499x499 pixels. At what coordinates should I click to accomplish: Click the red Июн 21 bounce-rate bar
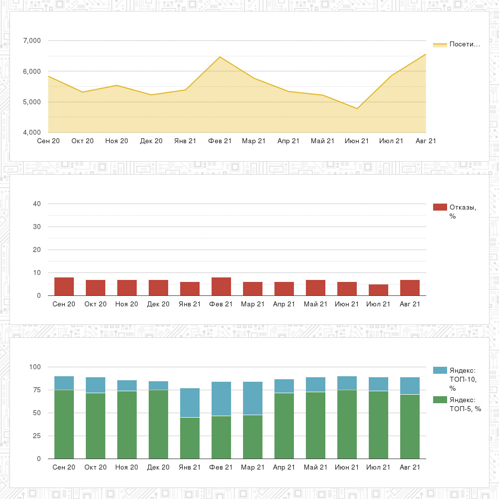point(347,288)
